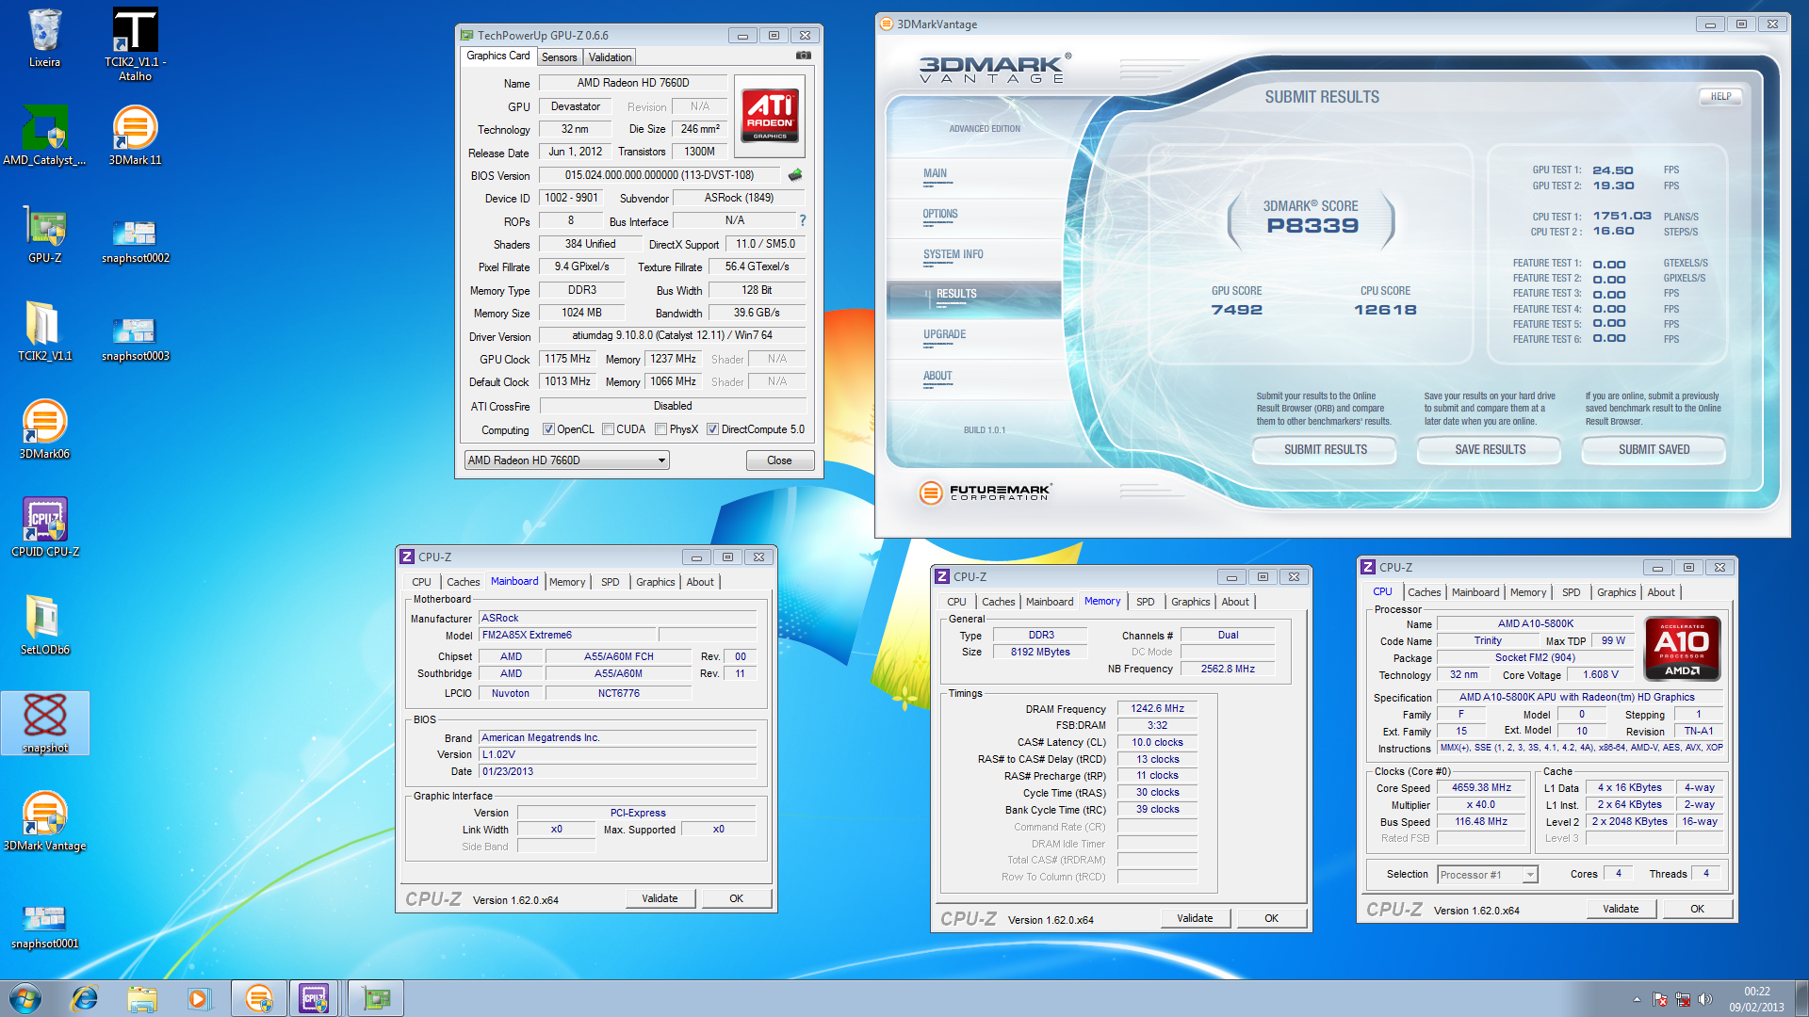The width and height of the screenshot is (1809, 1017).
Task: Open Caches tab in processor CPU-Z window
Action: [x=1424, y=592]
